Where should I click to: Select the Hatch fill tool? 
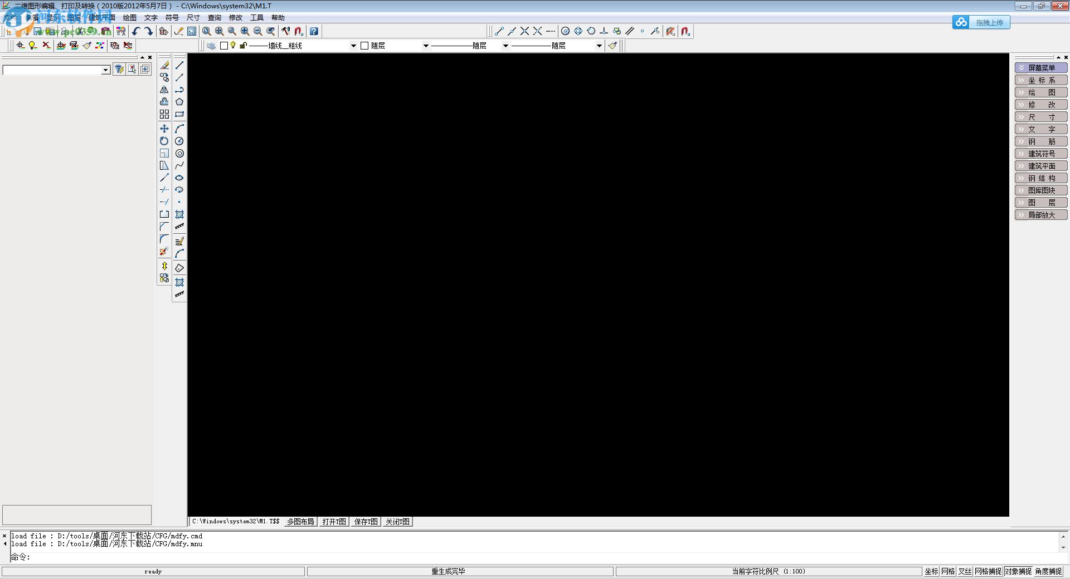[x=179, y=214]
